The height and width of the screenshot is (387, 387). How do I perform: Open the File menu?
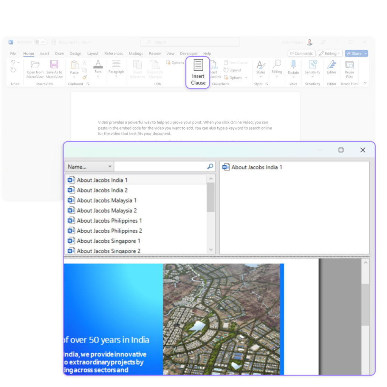point(13,54)
